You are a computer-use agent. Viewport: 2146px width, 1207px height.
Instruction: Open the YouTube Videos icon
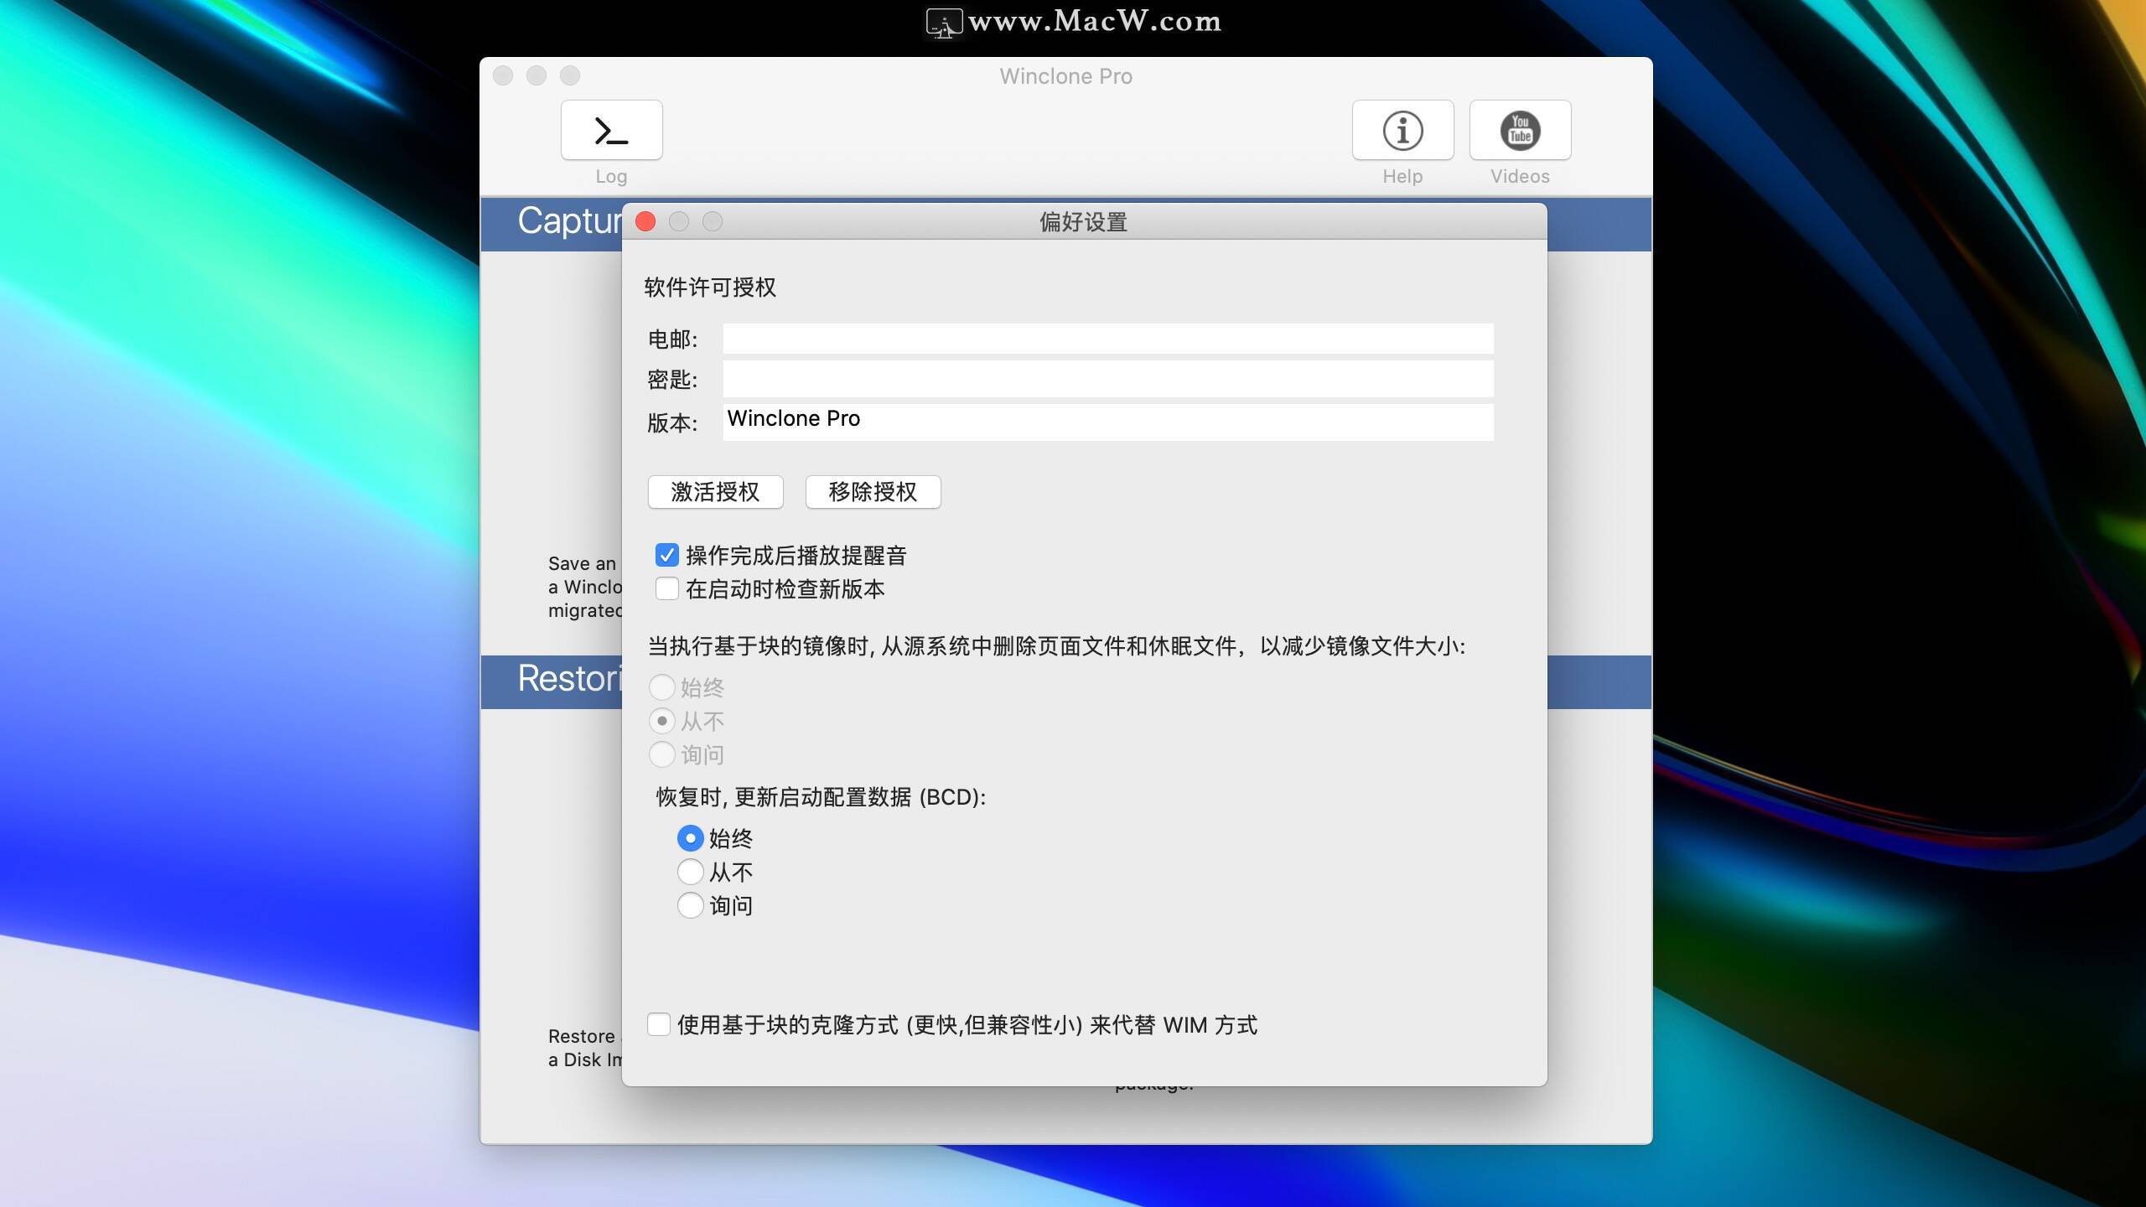(x=1520, y=130)
